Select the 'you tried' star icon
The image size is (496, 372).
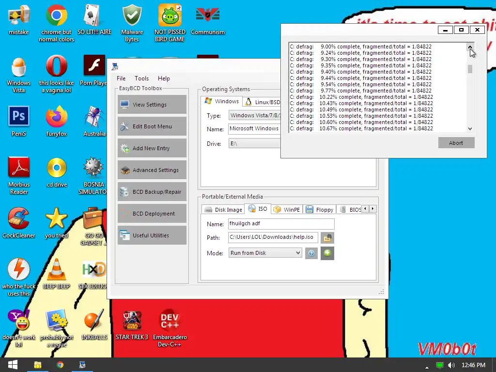[x=56, y=223]
